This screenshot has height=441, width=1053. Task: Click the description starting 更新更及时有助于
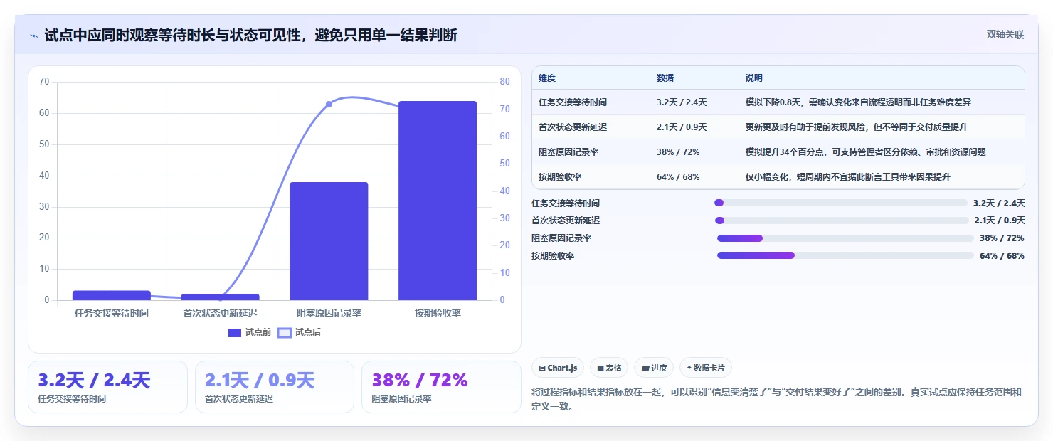(x=856, y=127)
